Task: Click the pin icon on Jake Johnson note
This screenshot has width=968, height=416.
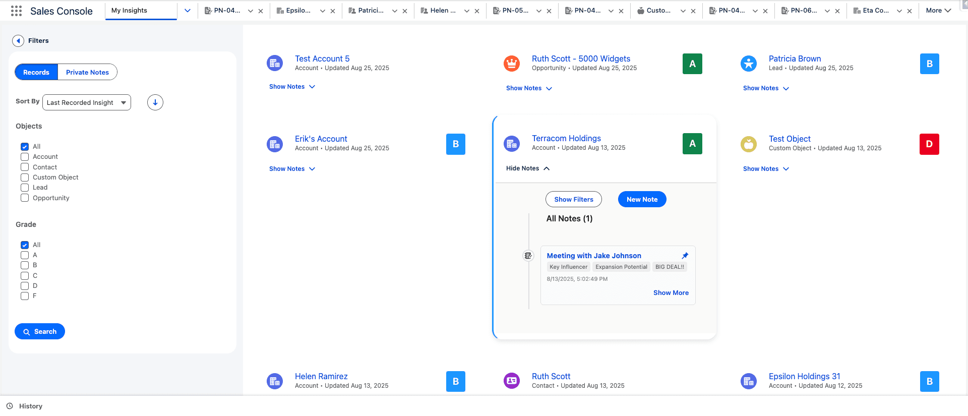Action: [685, 256]
